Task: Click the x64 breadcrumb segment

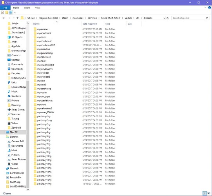Action: click(x=138, y=18)
